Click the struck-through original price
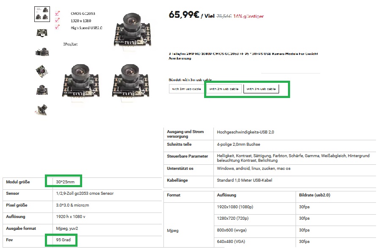The height and width of the screenshot is (248, 379). (224, 16)
